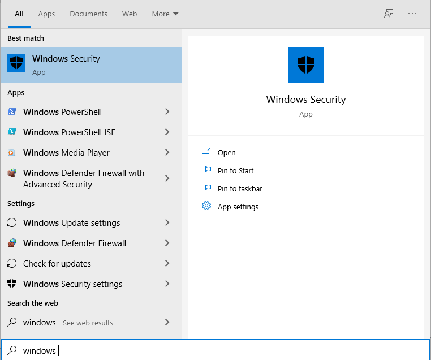Screen dimensions: 431x360
Task: Click the search input box containing windows
Action: click(215, 350)
